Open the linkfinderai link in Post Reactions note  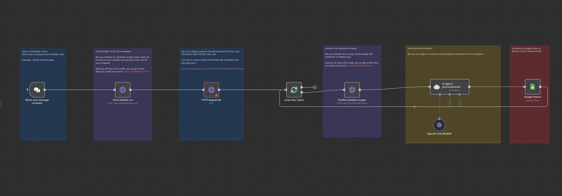click(361, 66)
